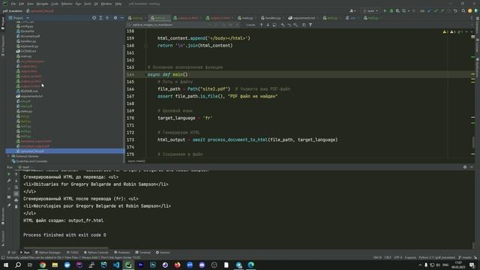This screenshot has width=480, height=270.
Task: Open the Problems tool window tab
Action: point(122,253)
